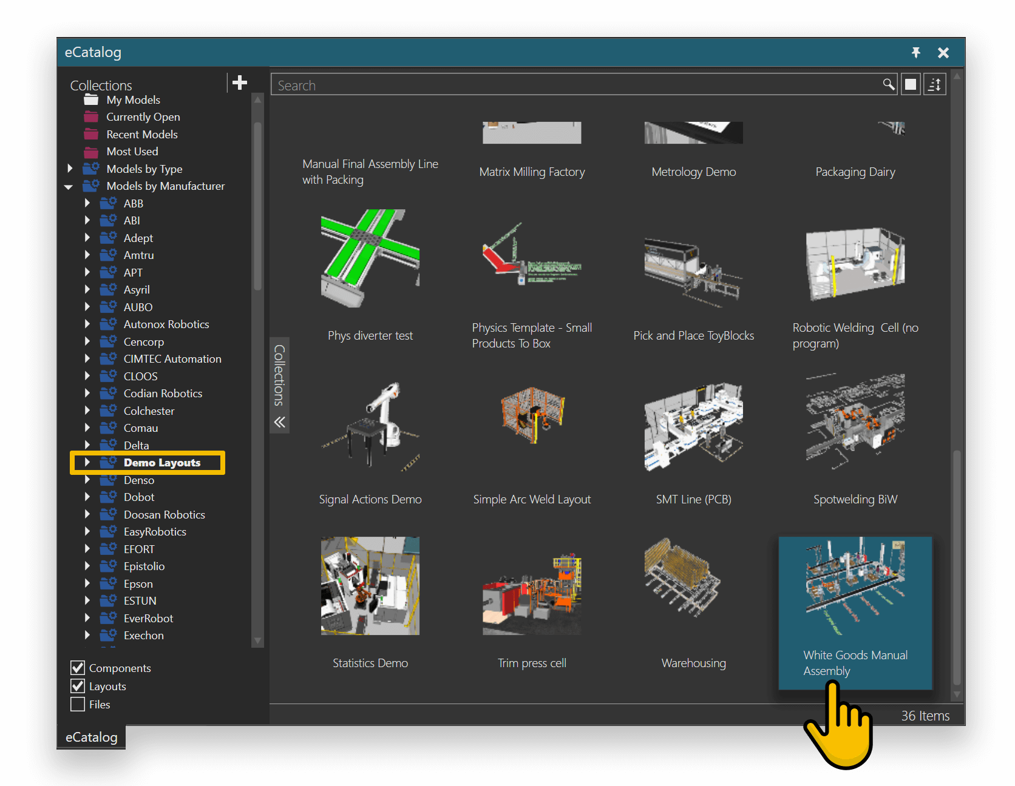The image size is (1015, 786).
Task: Enable the Files checkbox
Action: (77, 704)
